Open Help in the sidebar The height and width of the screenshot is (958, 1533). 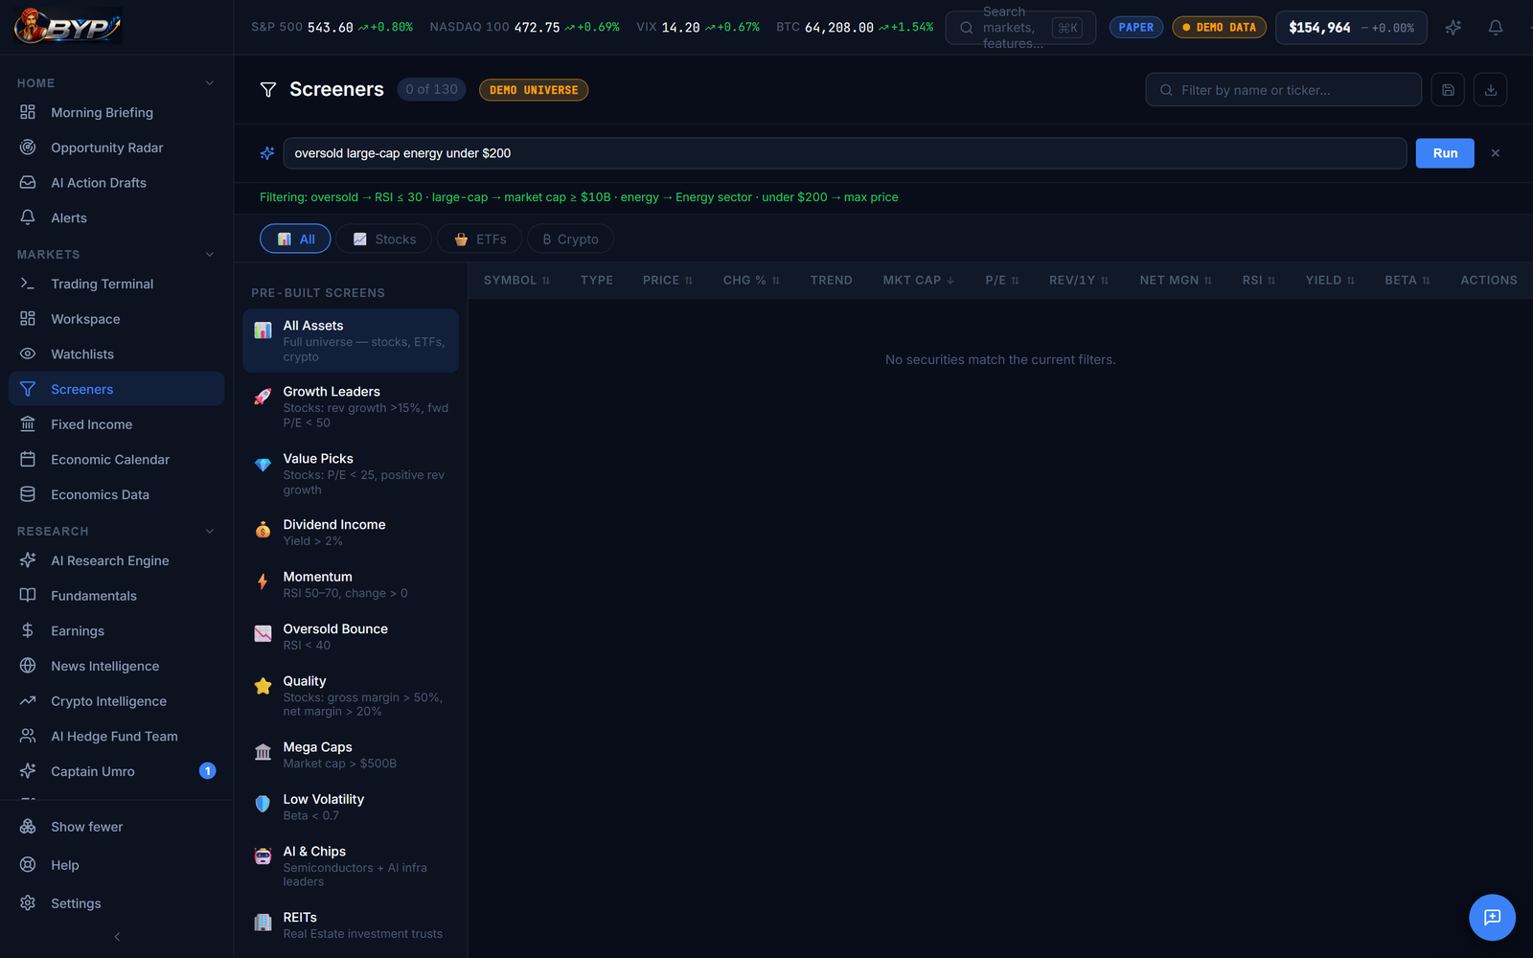click(x=116, y=865)
